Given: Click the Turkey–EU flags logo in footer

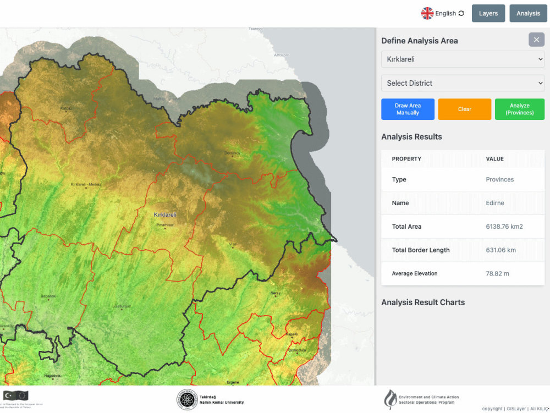Looking at the screenshot, I should click(x=15, y=396).
